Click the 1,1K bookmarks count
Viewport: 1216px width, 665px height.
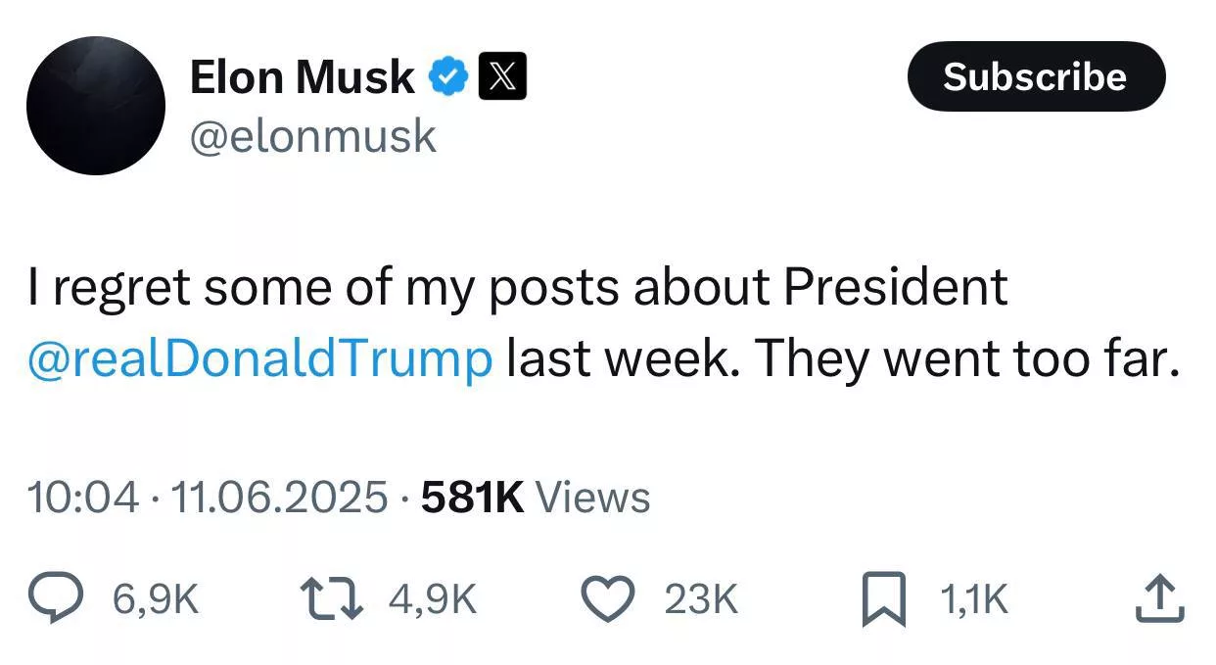[973, 599]
